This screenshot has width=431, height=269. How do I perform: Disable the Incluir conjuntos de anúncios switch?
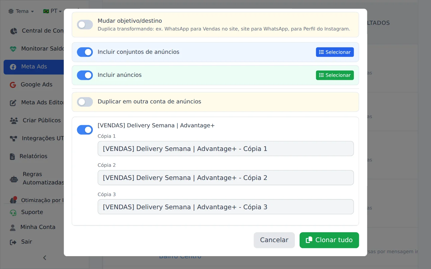coord(85,52)
